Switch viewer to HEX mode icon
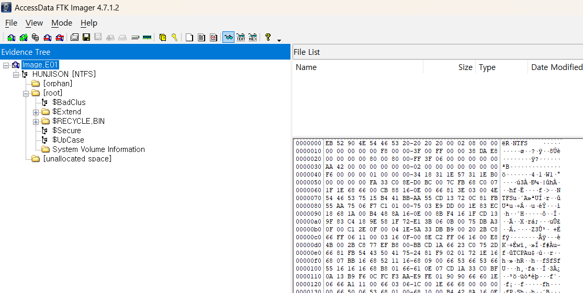This screenshot has height=293, width=583. tap(253, 38)
